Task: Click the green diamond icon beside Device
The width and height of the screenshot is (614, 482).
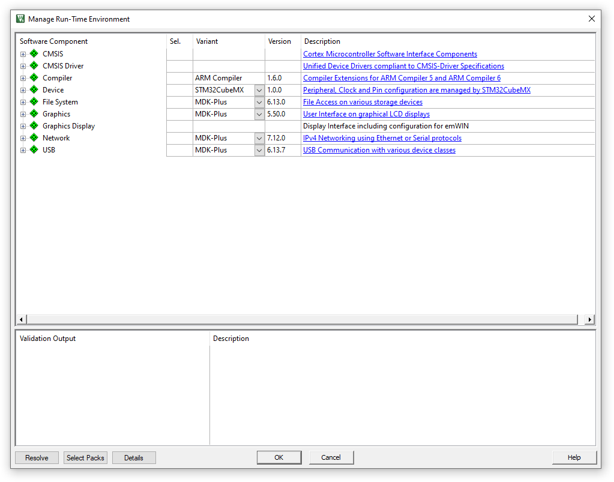Action: (34, 89)
